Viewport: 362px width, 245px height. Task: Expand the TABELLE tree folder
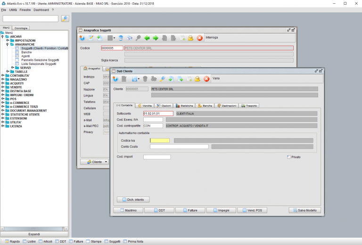tap(8, 71)
